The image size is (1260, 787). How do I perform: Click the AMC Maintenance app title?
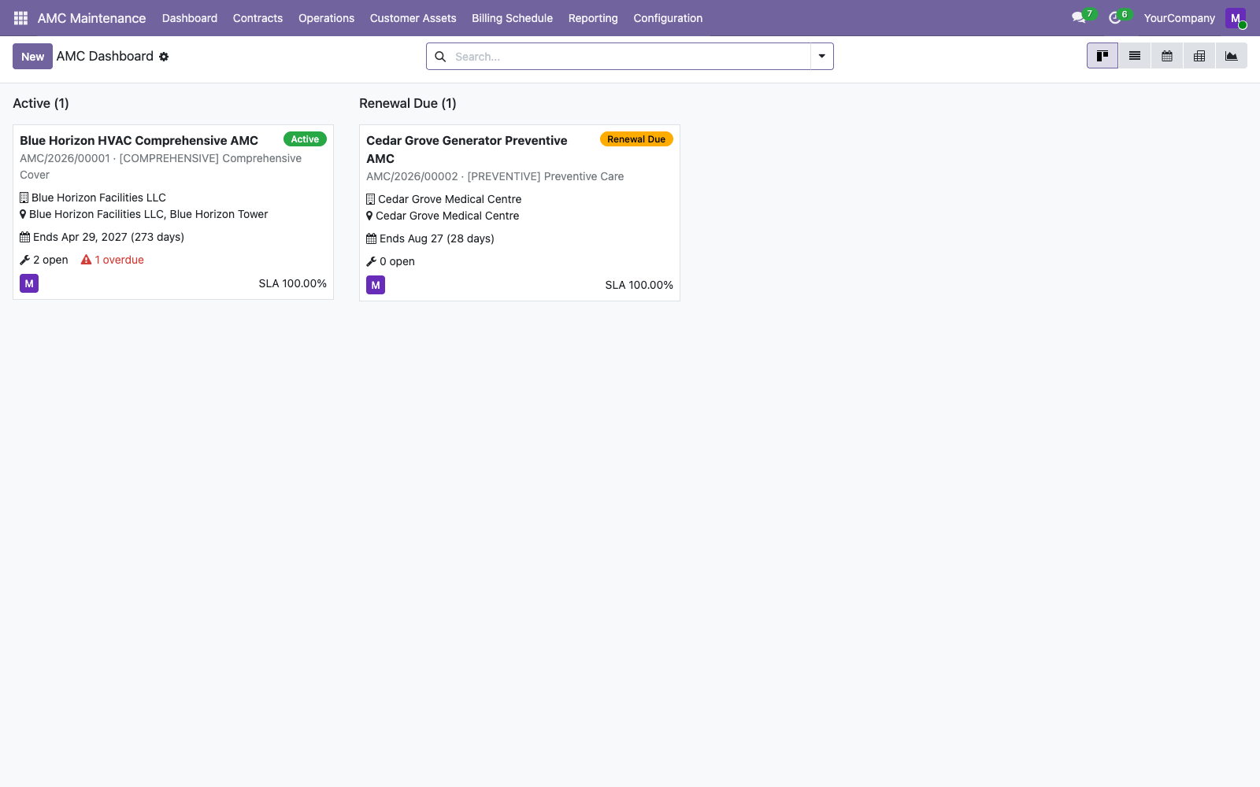coord(91,18)
